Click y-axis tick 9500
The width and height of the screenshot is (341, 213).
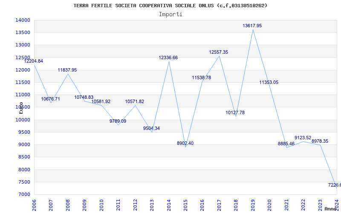tap(24, 132)
